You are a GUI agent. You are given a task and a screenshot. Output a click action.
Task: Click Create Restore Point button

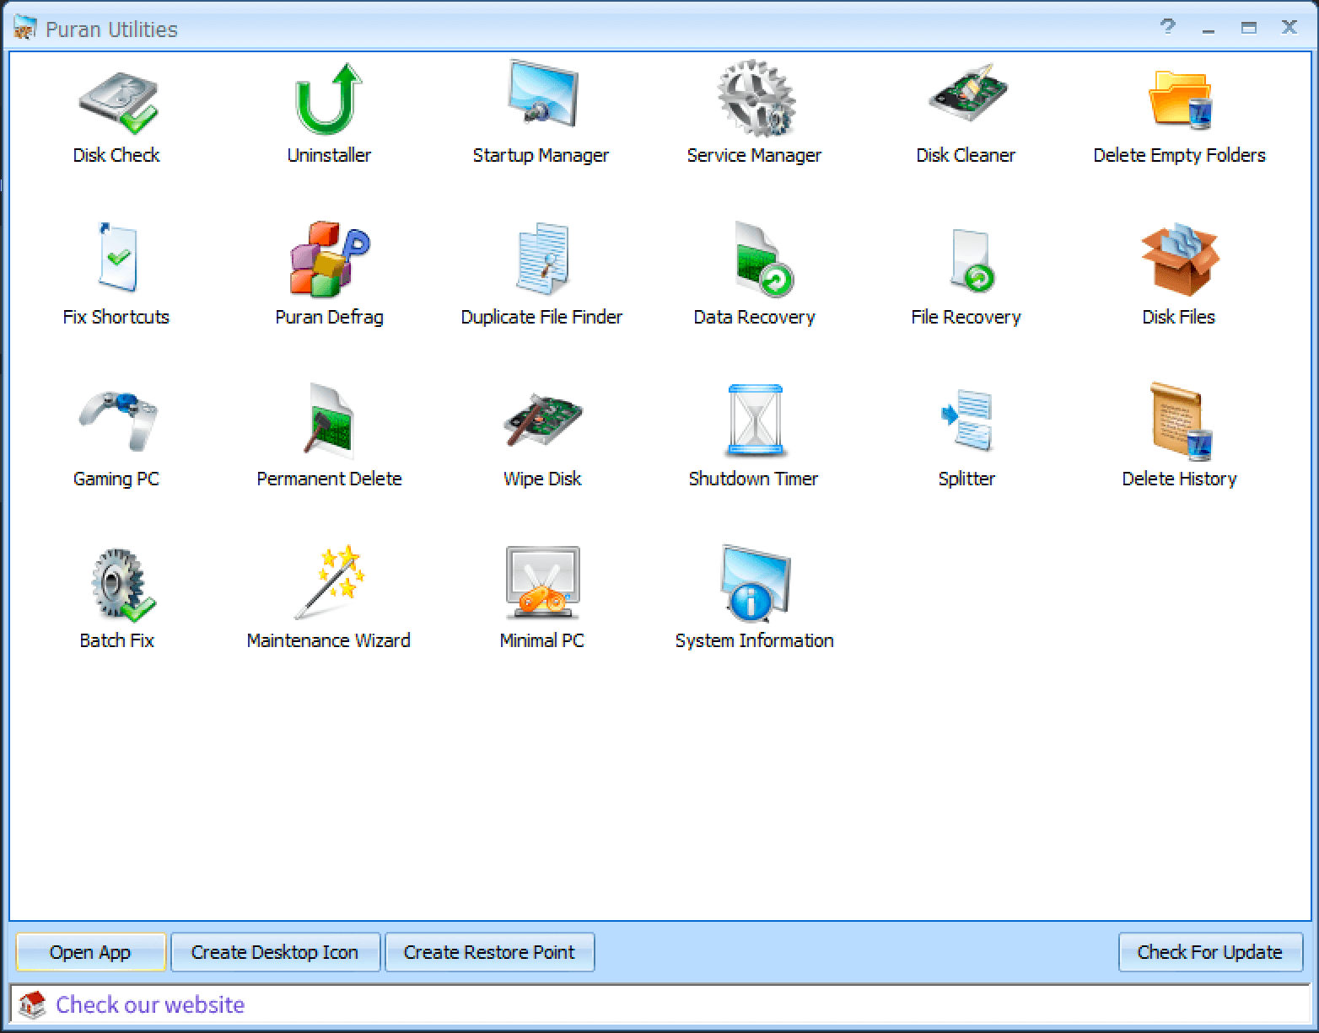[x=489, y=952]
